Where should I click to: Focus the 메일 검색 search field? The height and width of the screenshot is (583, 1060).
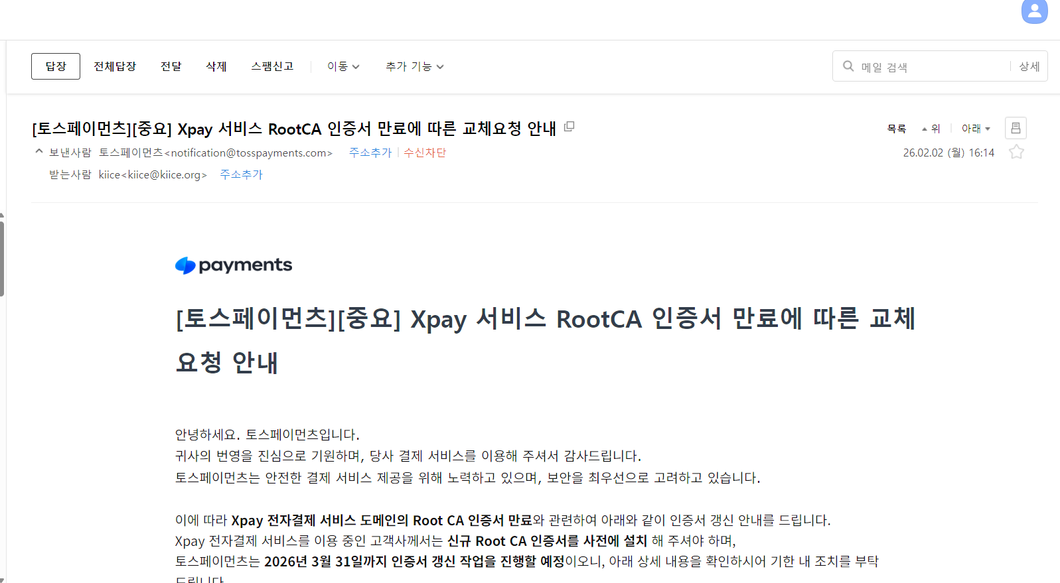[x=933, y=66]
